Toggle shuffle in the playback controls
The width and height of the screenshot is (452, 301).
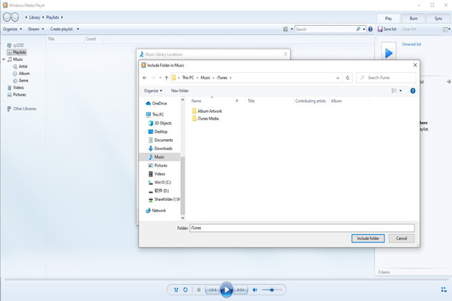coord(176,290)
